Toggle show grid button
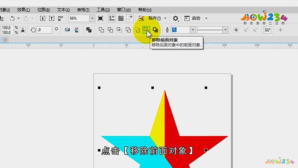The width and height of the screenshot is (298, 168). (x=121, y=18)
